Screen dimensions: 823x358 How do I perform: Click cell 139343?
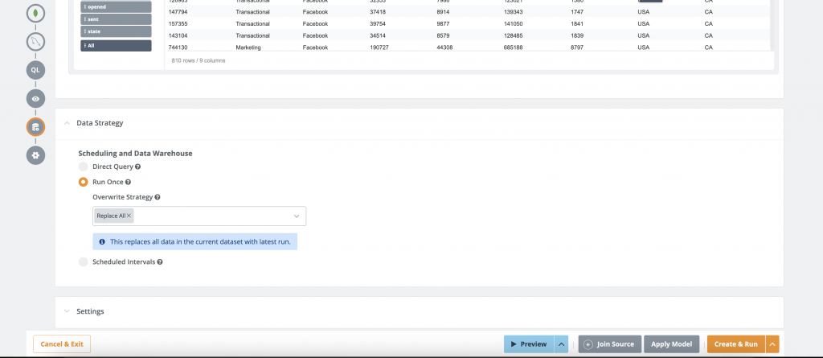click(513, 12)
